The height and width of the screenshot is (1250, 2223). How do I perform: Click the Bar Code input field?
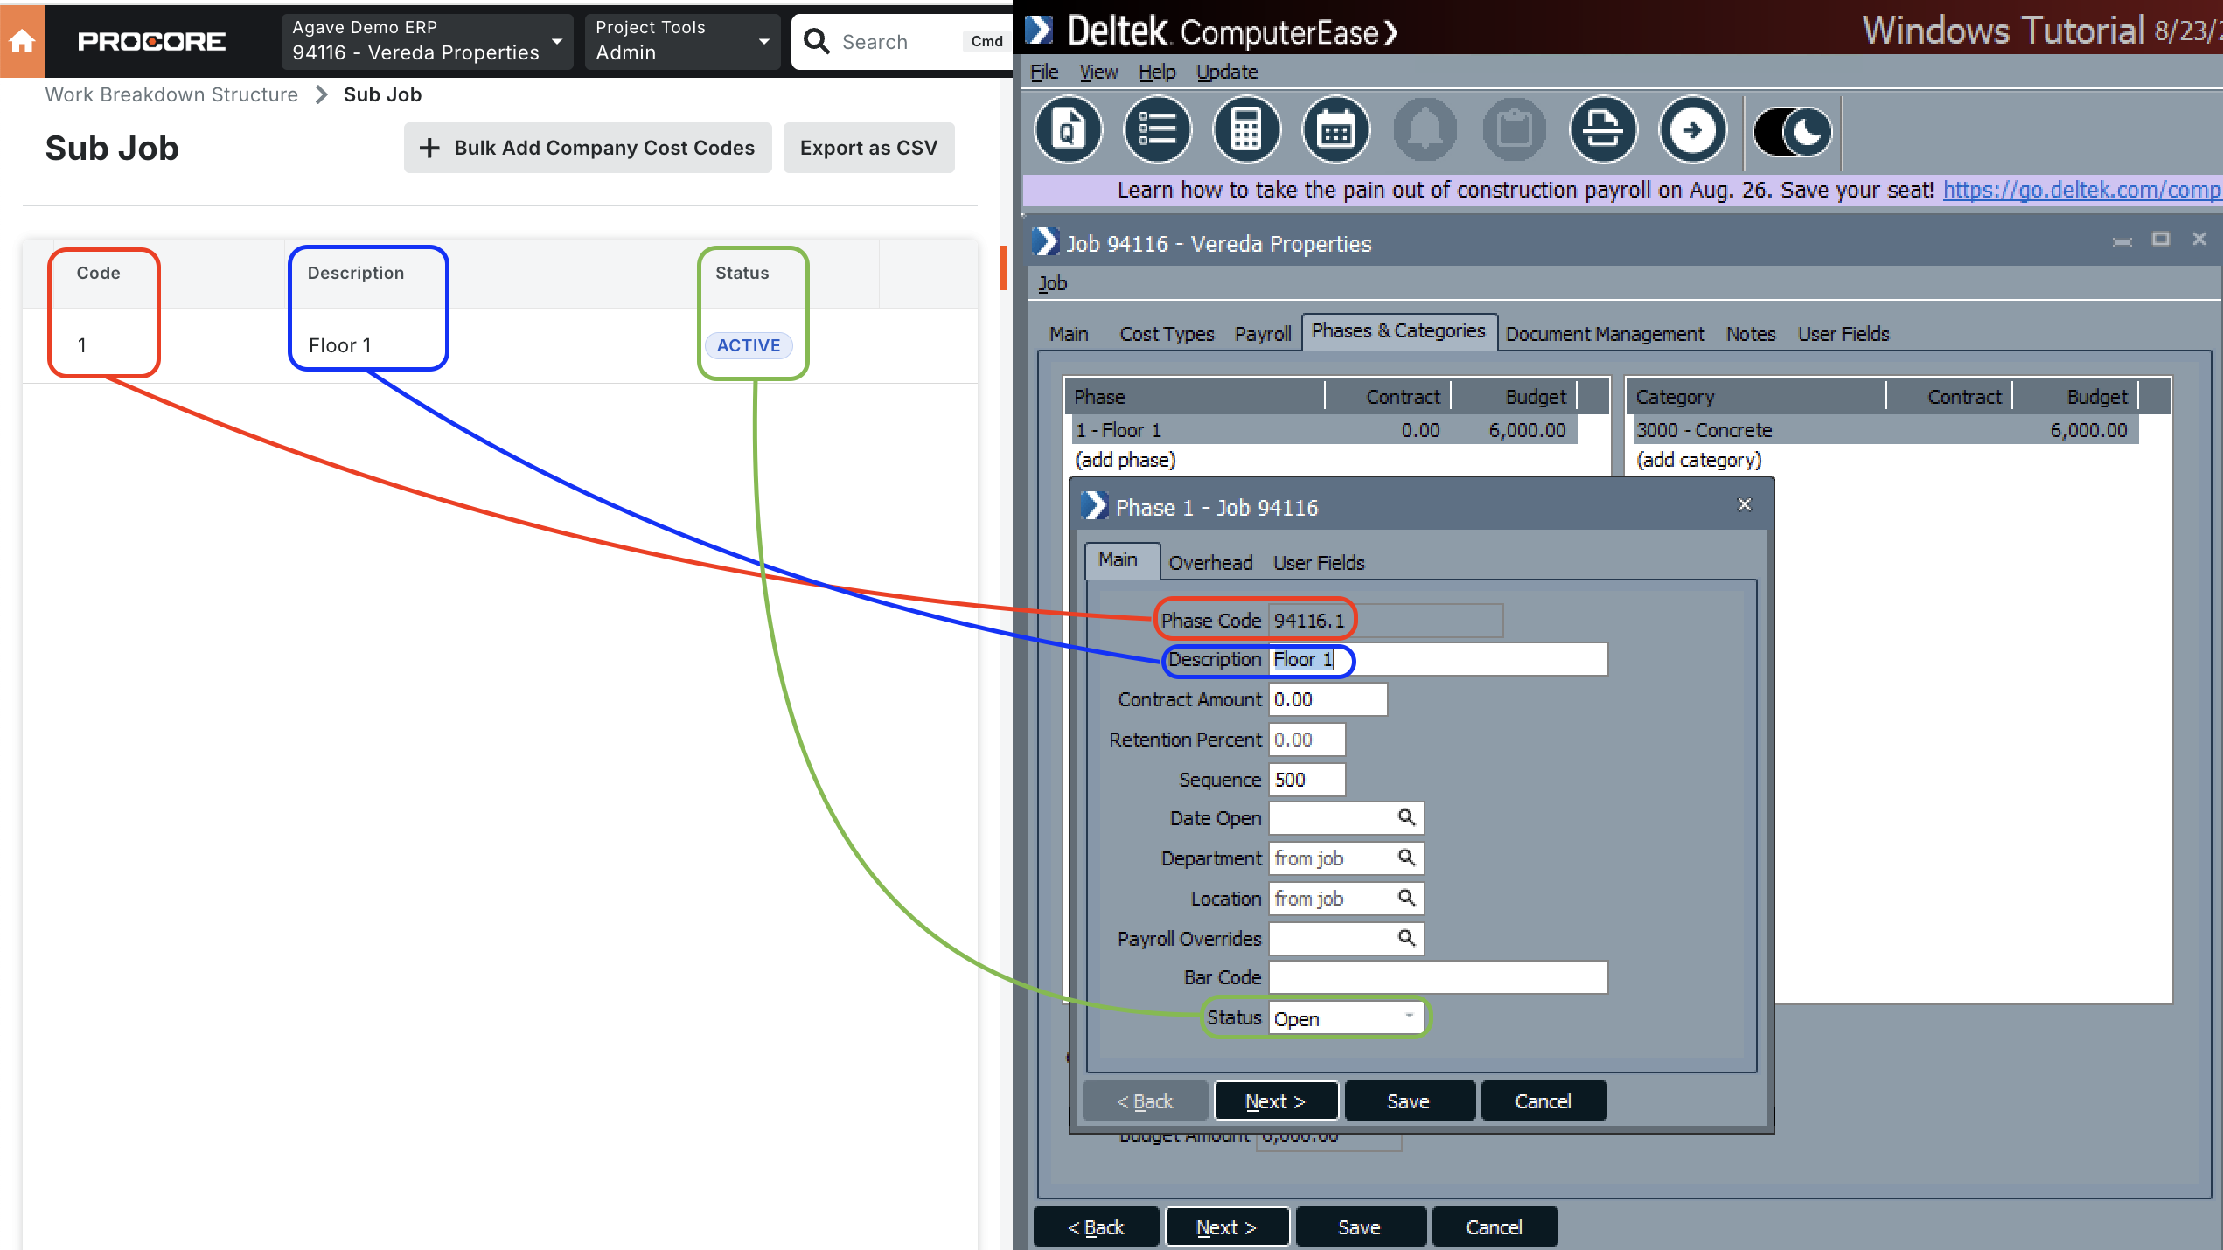[x=1438, y=977]
